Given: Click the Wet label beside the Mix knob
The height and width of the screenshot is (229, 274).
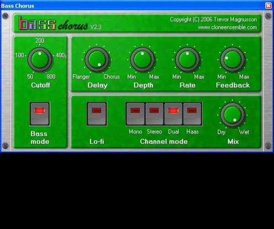Looking at the screenshot, I should click(244, 132).
